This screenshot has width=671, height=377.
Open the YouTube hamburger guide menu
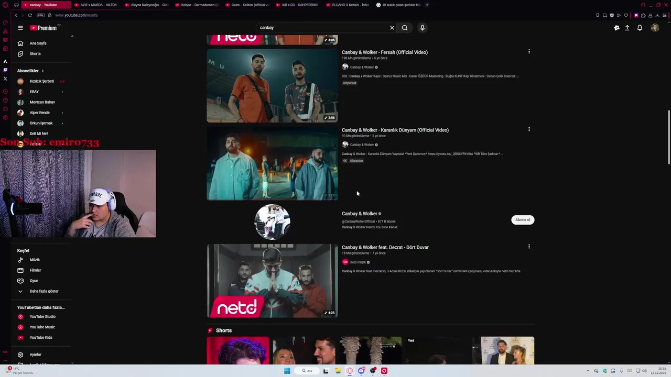[20, 28]
